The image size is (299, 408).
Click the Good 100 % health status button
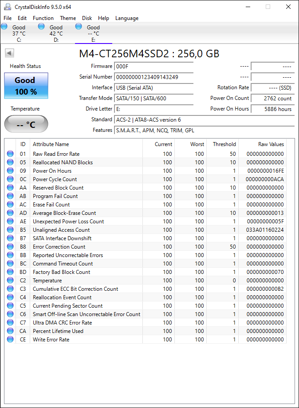pyautogui.click(x=26, y=86)
